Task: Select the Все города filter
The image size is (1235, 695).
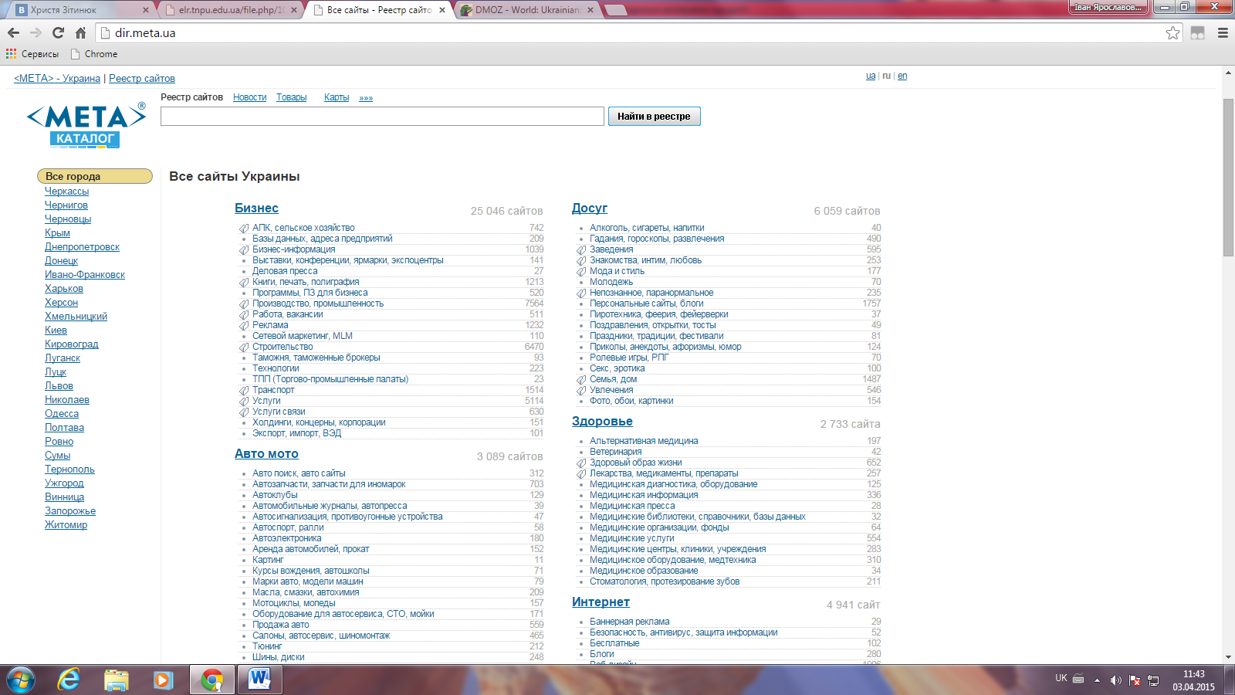Action: (95, 176)
